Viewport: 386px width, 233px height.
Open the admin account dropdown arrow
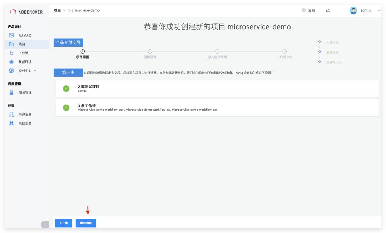[379, 10]
